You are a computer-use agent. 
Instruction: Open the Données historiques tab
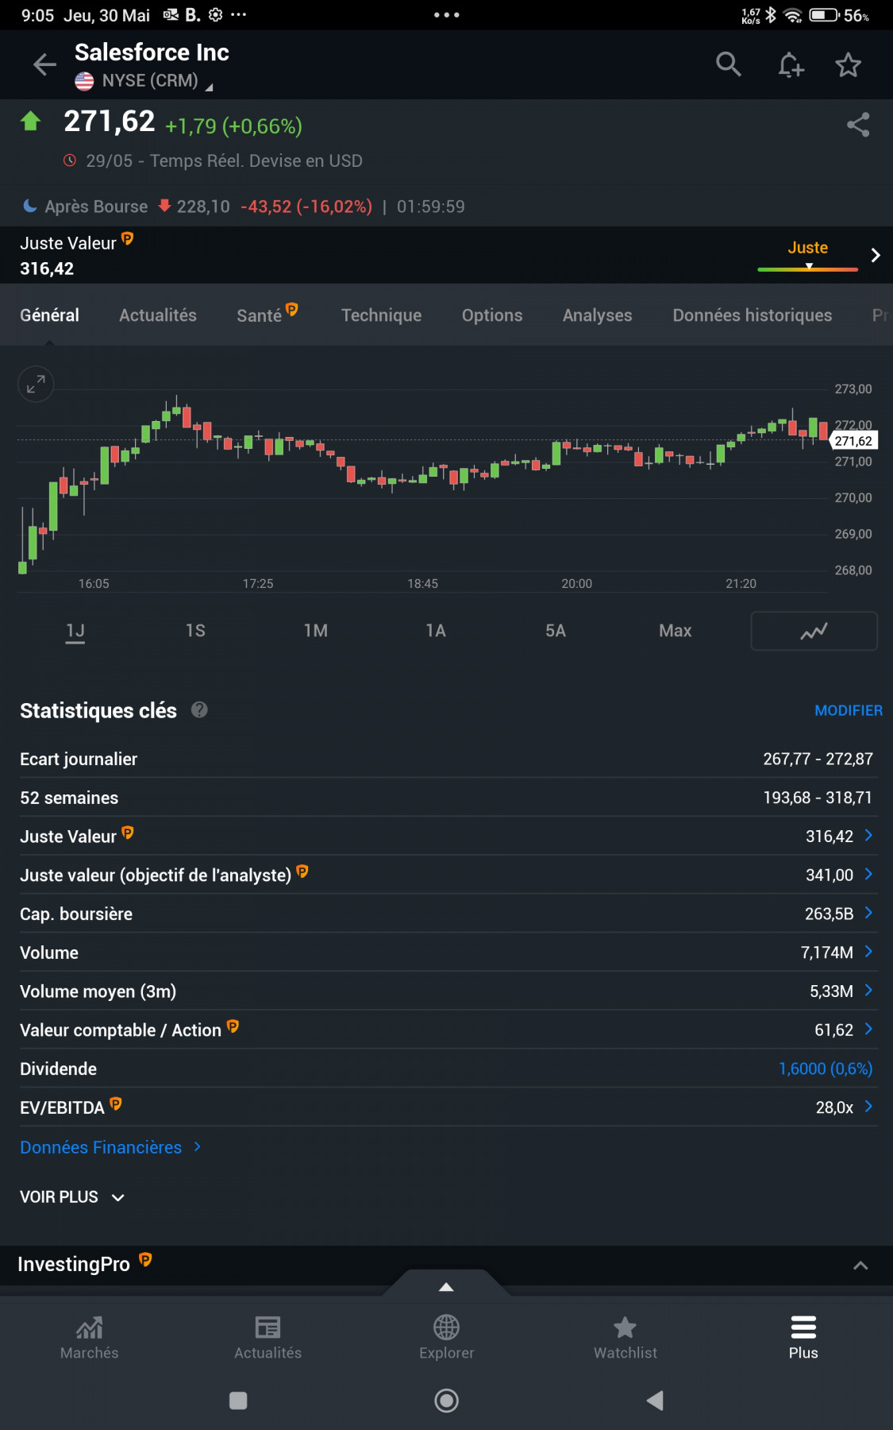tap(753, 315)
